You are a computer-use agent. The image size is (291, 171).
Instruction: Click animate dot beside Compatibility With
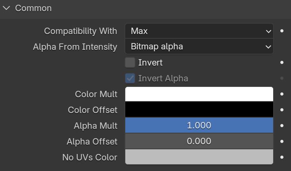pyautogui.click(x=282, y=31)
